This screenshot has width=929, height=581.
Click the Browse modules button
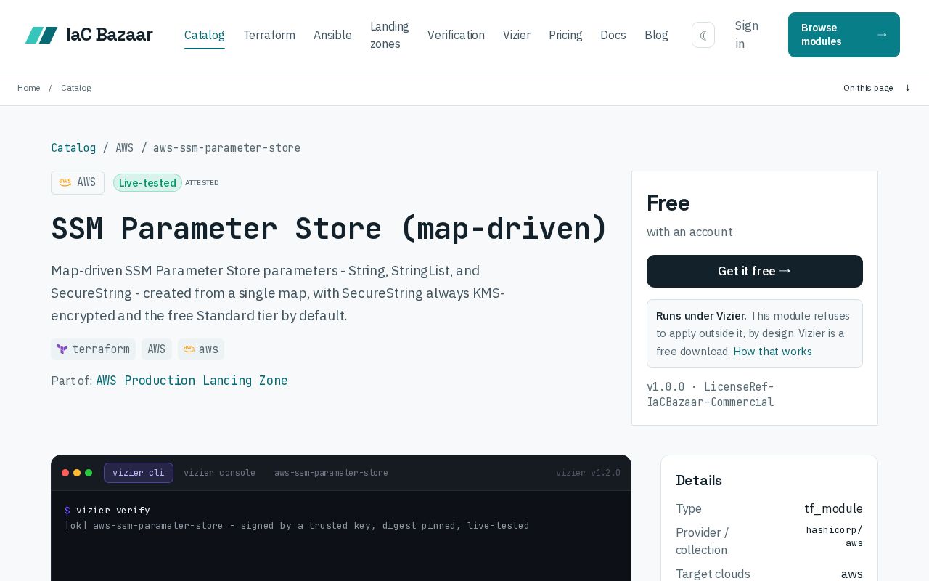(844, 35)
